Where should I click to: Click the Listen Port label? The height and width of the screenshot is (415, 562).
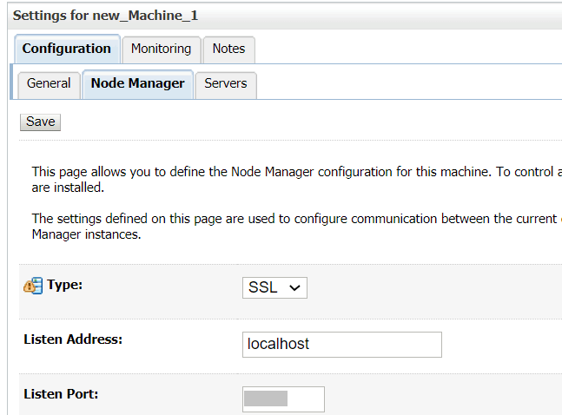point(61,393)
